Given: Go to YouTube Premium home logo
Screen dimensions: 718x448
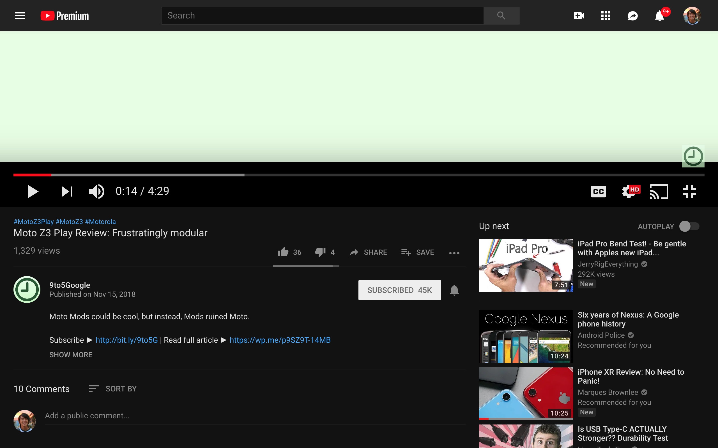Looking at the screenshot, I should click(65, 16).
